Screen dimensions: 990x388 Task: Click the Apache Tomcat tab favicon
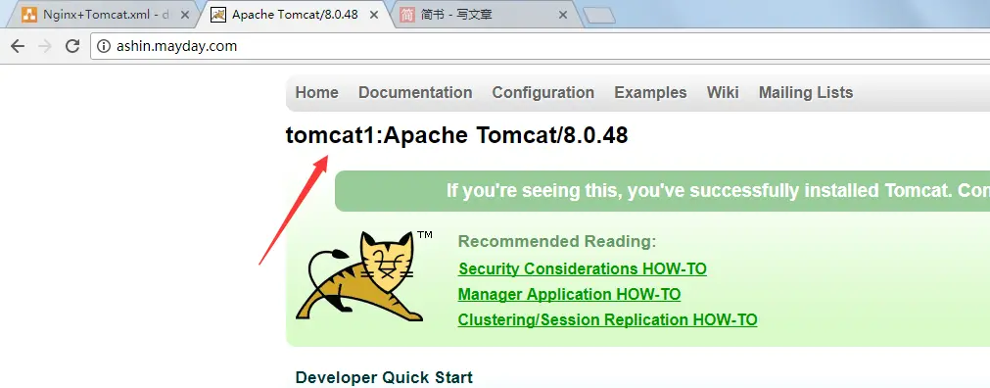pyautogui.click(x=218, y=15)
